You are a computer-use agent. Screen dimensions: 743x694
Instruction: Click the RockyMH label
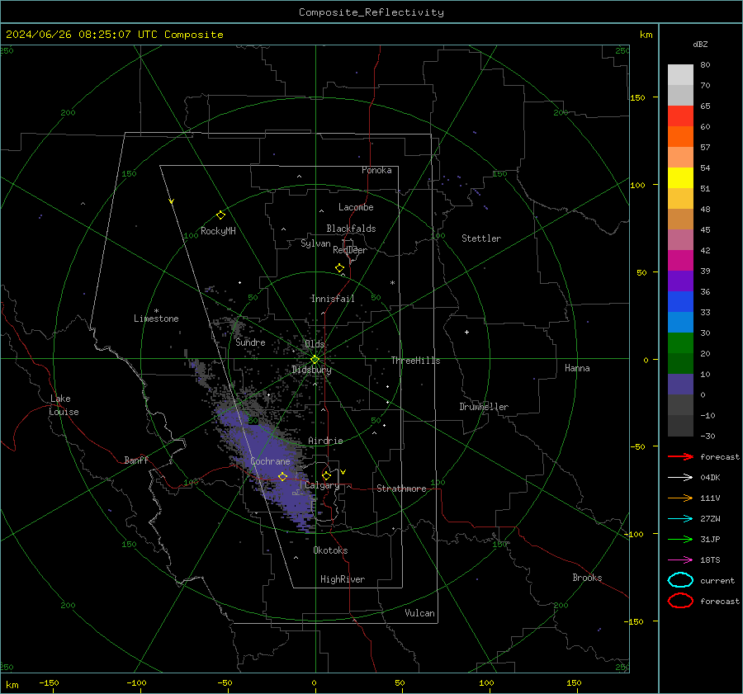(x=218, y=231)
